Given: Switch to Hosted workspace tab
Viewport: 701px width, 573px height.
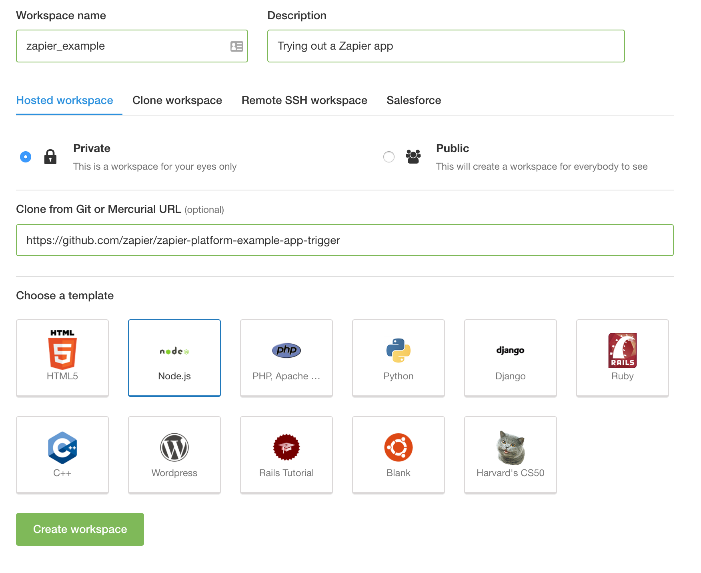Looking at the screenshot, I should [x=64, y=100].
